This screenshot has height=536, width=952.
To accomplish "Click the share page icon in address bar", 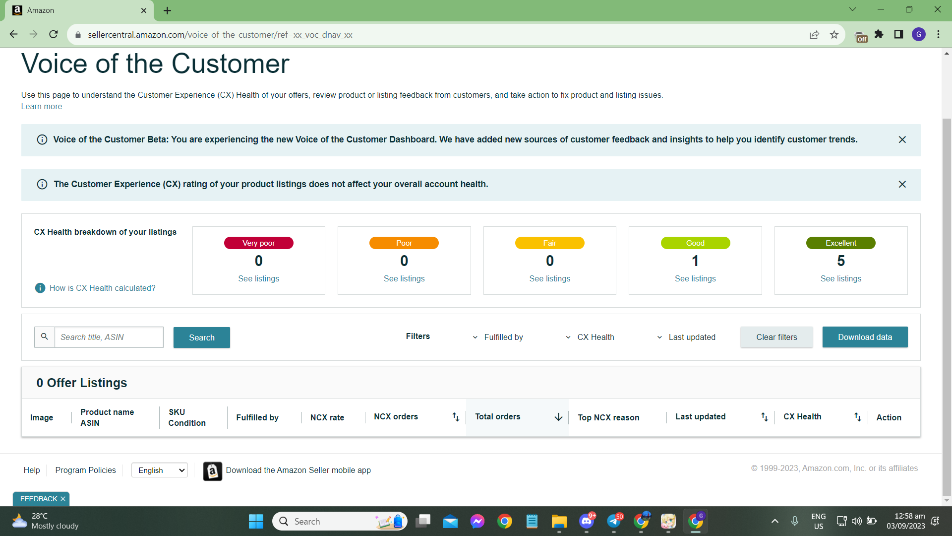I will pos(814,35).
